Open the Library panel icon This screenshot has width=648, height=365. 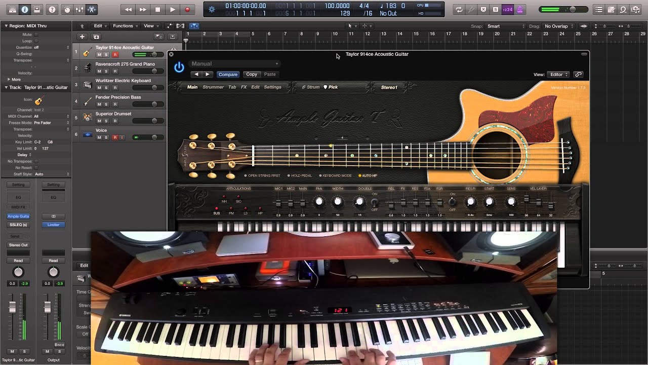[12, 10]
